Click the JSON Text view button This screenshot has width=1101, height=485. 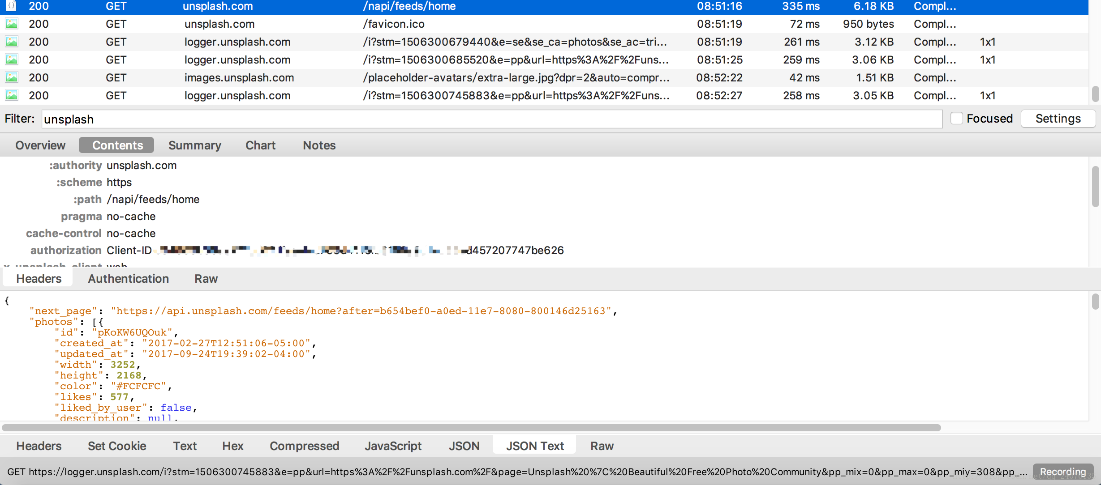(x=534, y=446)
